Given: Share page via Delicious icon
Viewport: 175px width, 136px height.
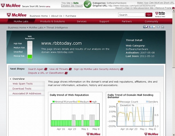Looking at the screenshot, I should (147, 27).
